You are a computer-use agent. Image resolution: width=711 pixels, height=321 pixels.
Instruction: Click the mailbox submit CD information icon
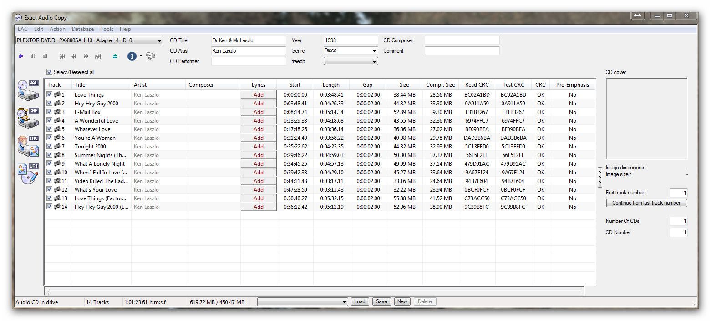pos(151,56)
